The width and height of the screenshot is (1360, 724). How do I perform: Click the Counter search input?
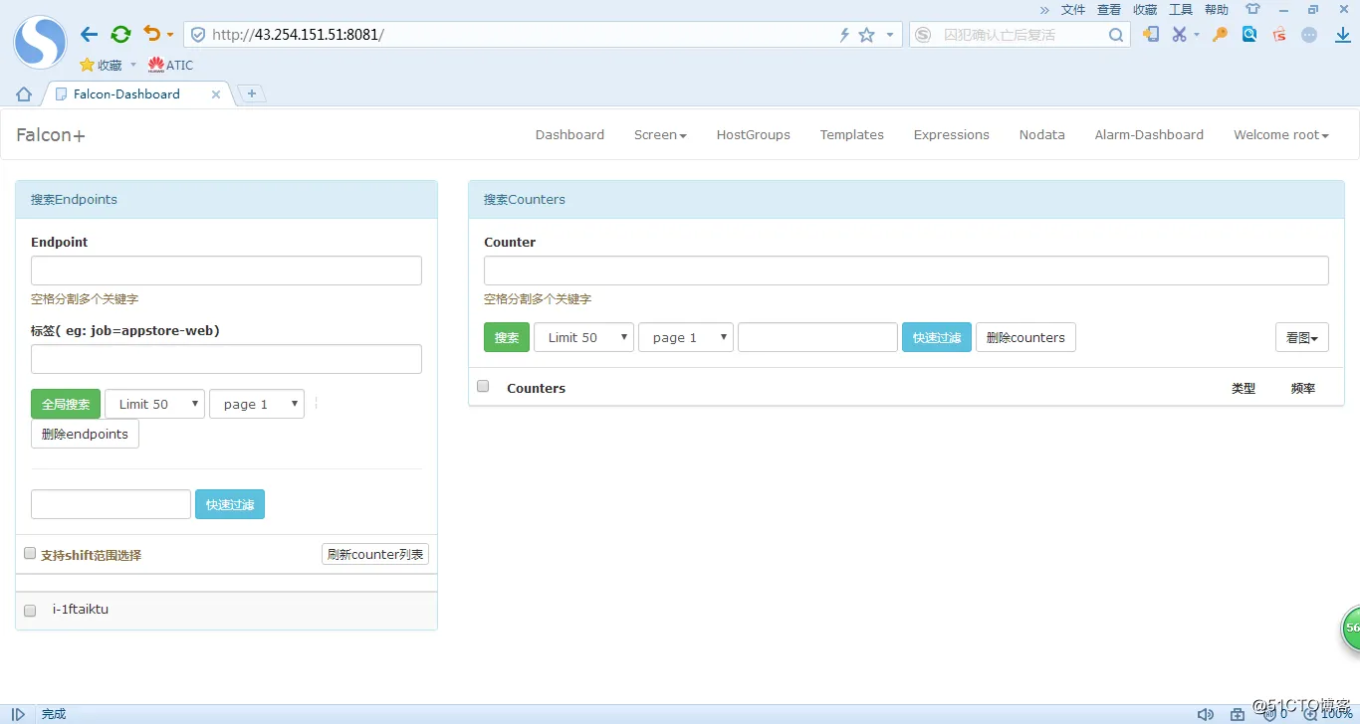(x=906, y=271)
